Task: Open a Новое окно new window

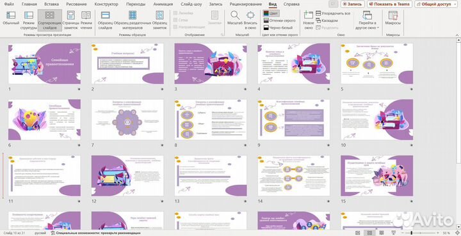Action: 309,20
